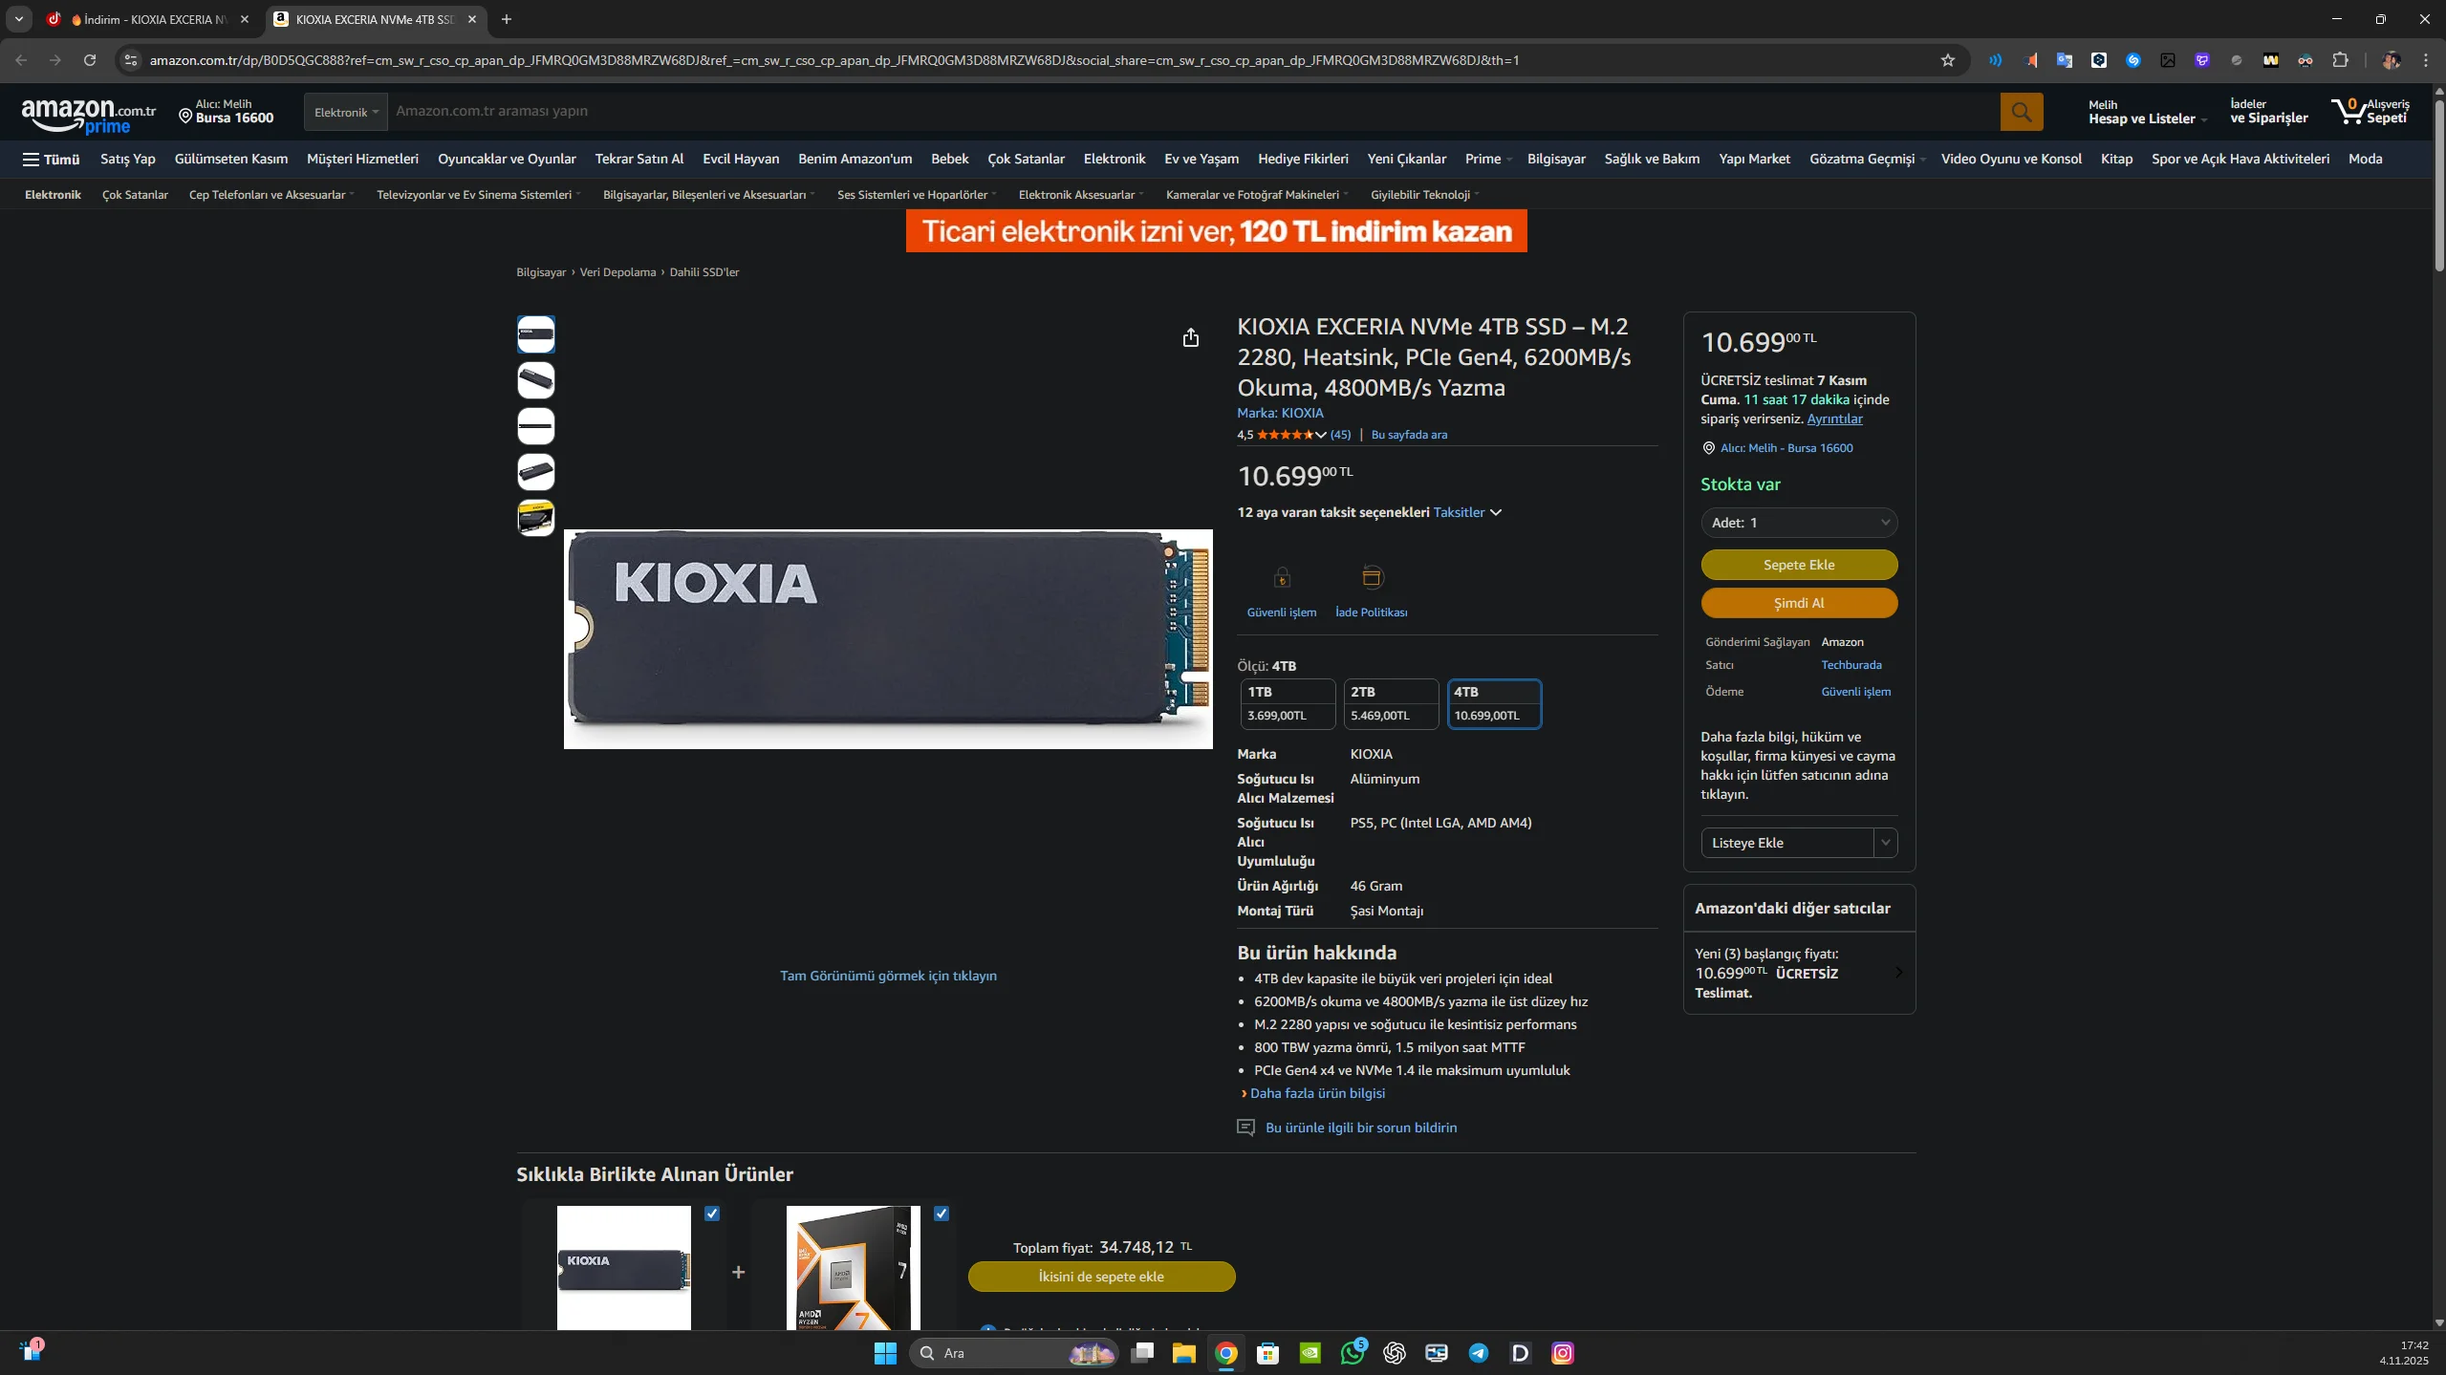Open the shopping cart icon
The height and width of the screenshot is (1375, 2446).
[x=2347, y=112]
